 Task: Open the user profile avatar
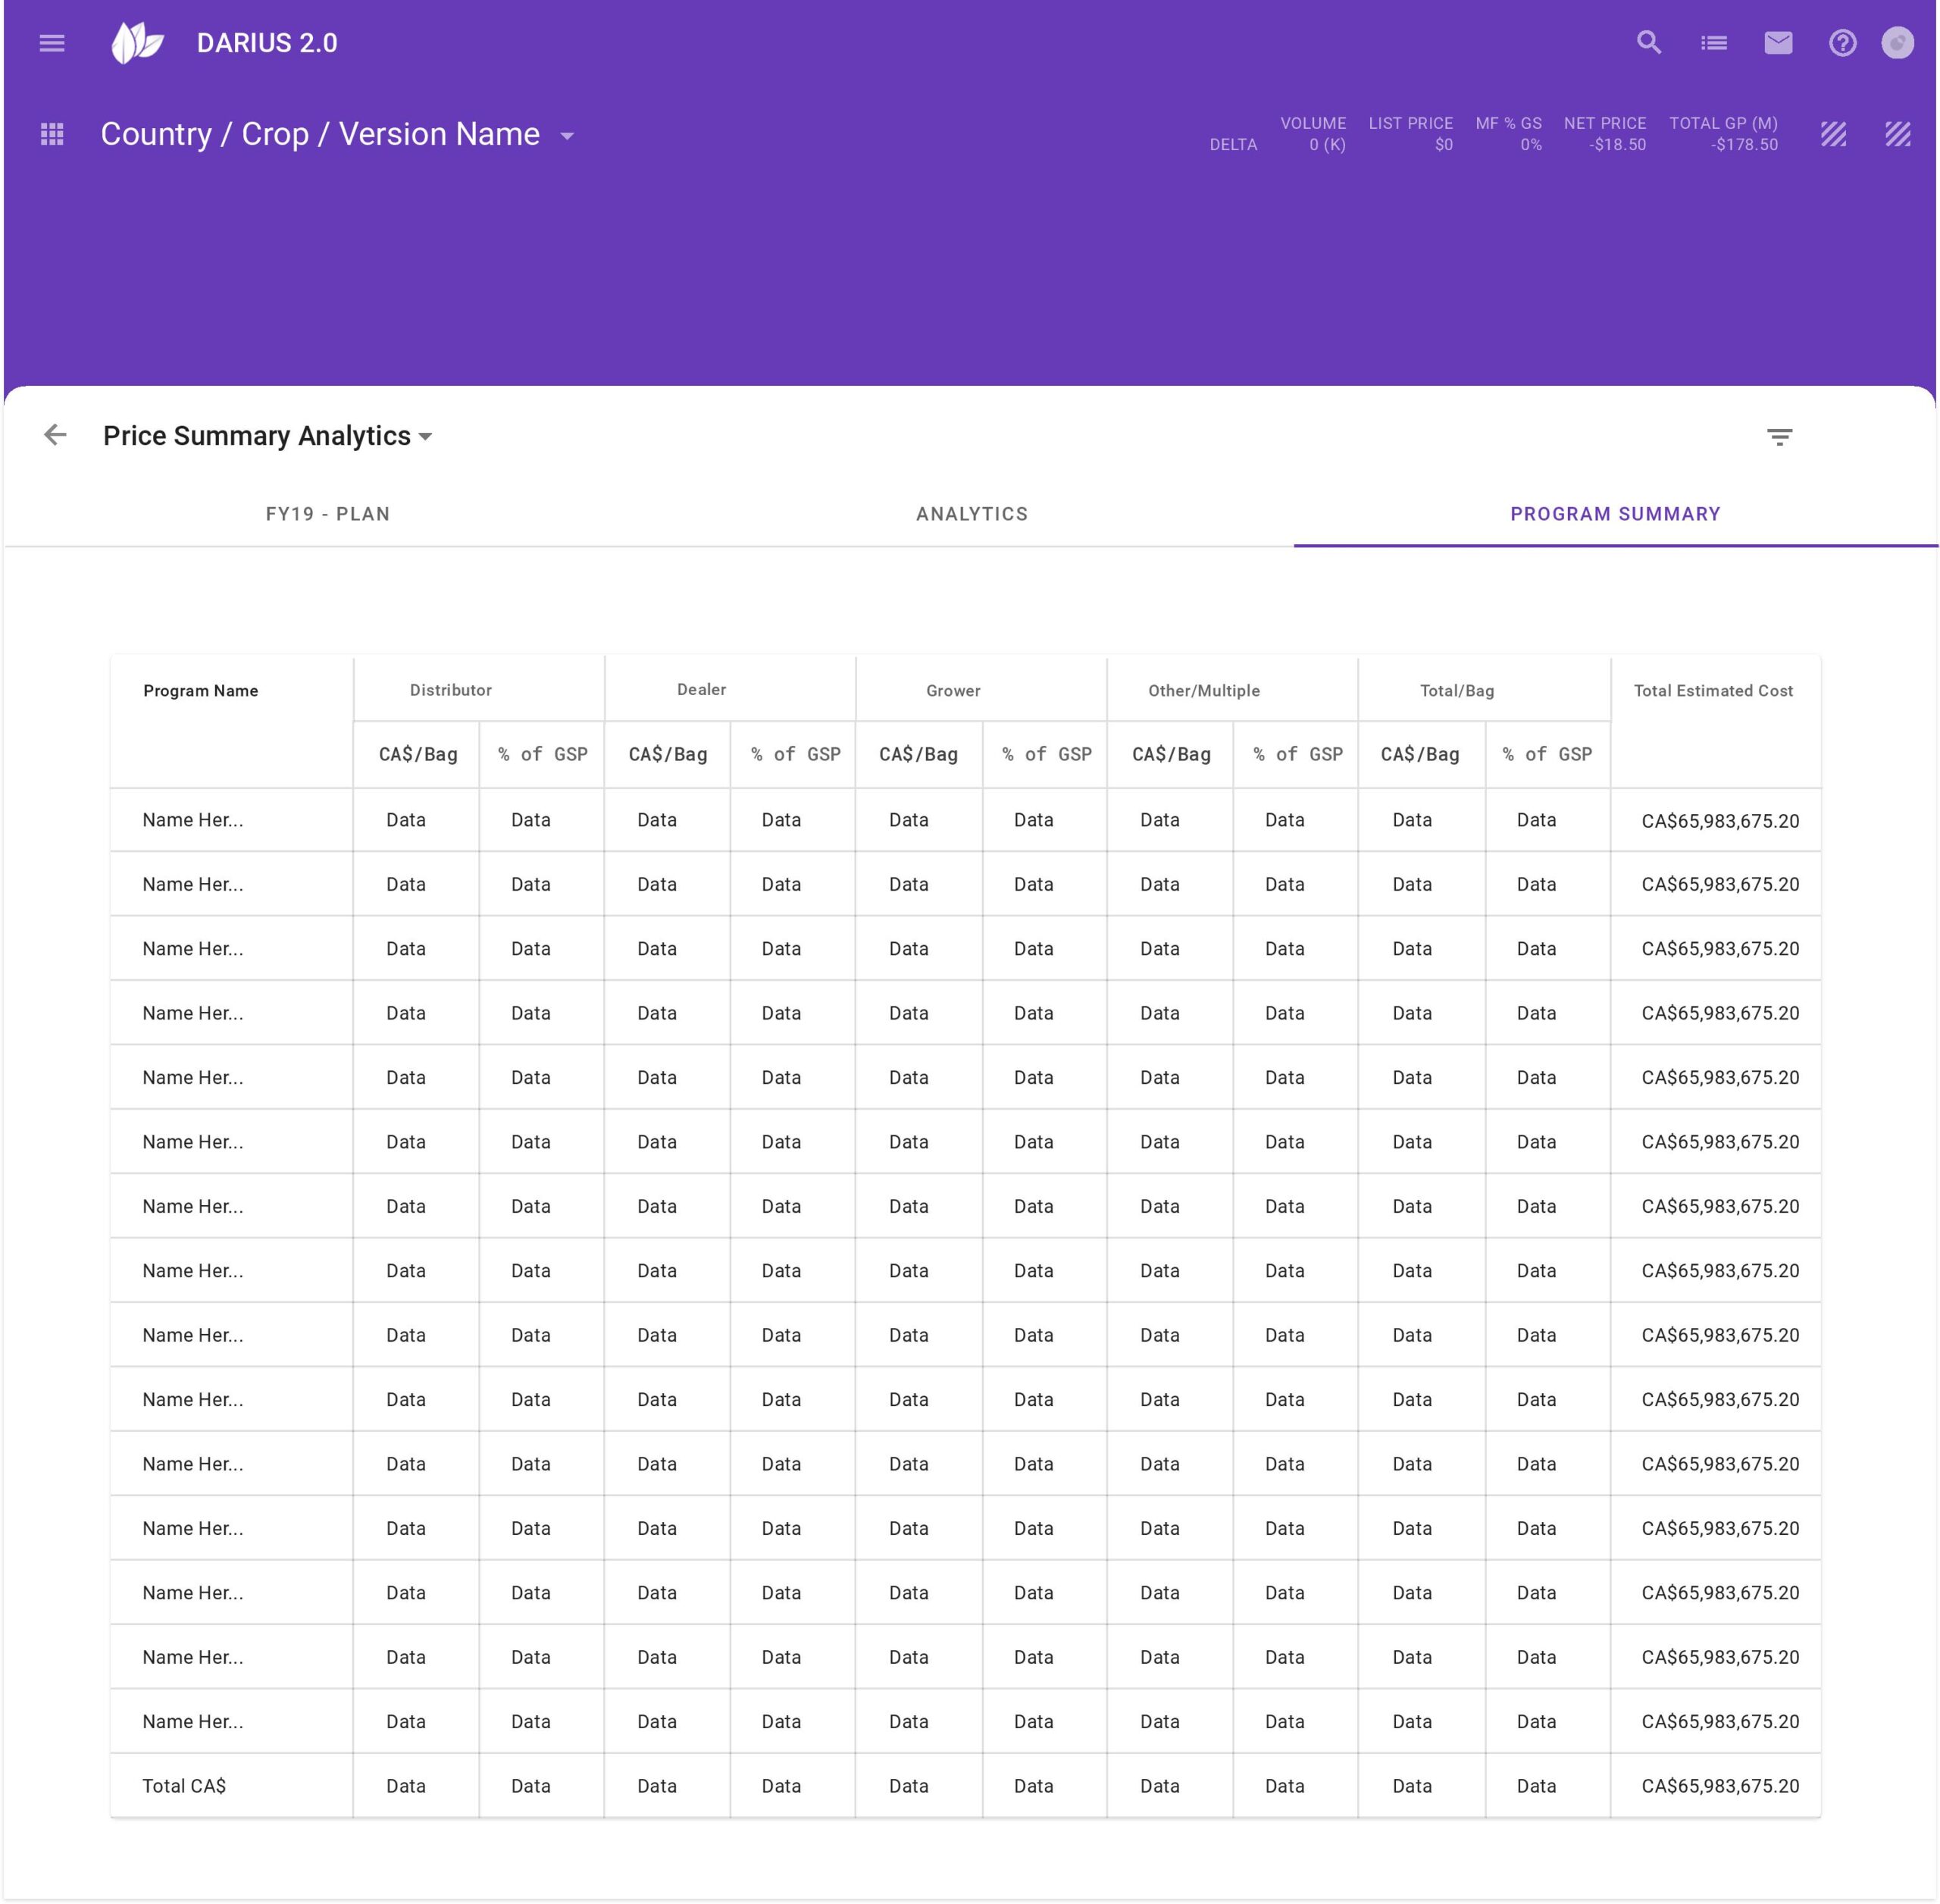point(1897,43)
